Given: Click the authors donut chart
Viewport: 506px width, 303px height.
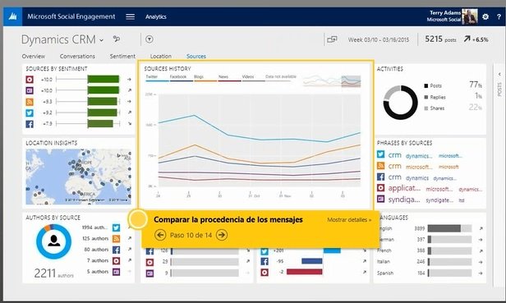Looking at the screenshot, I should (x=53, y=241).
